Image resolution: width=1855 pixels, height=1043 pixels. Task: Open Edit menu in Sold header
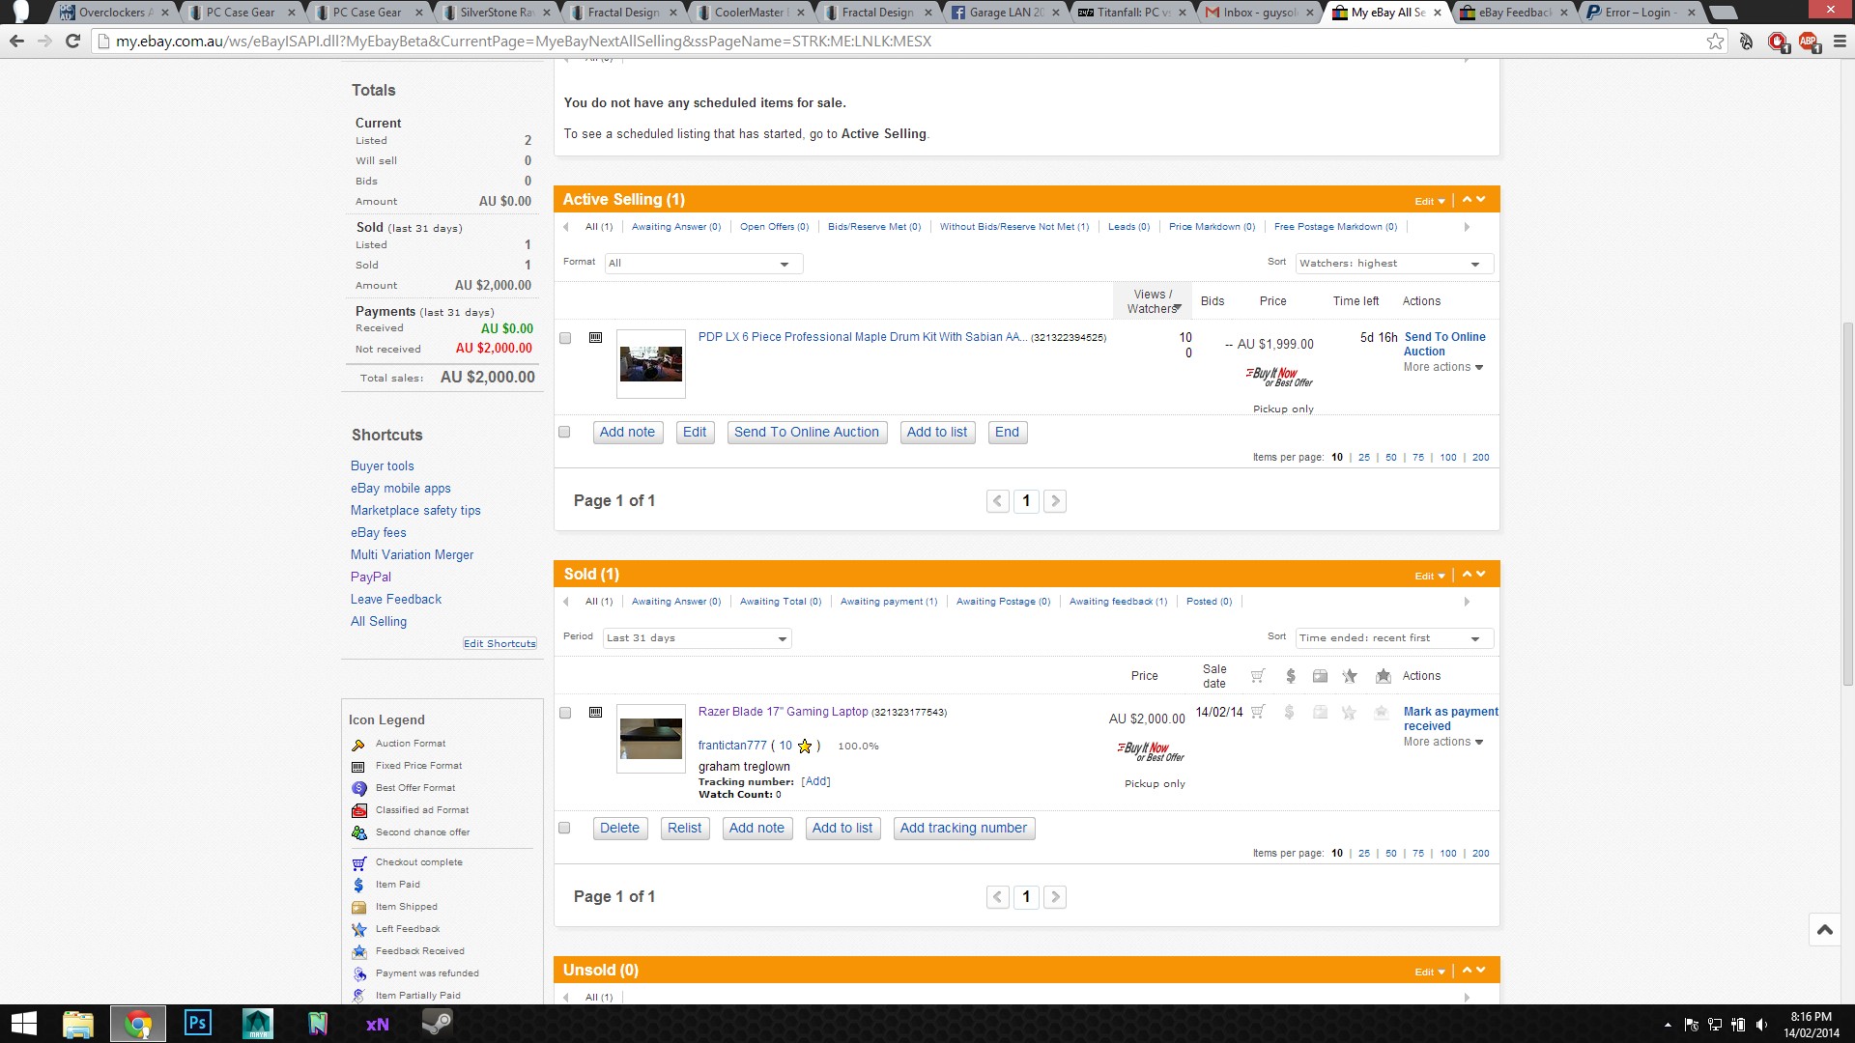point(1430,576)
